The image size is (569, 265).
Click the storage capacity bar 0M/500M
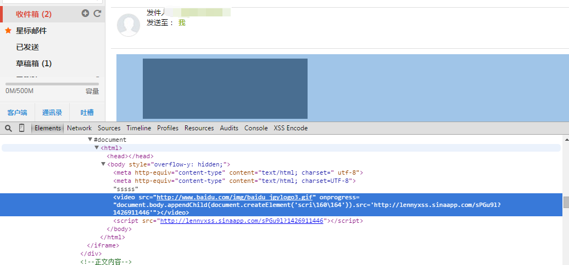click(52, 84)
